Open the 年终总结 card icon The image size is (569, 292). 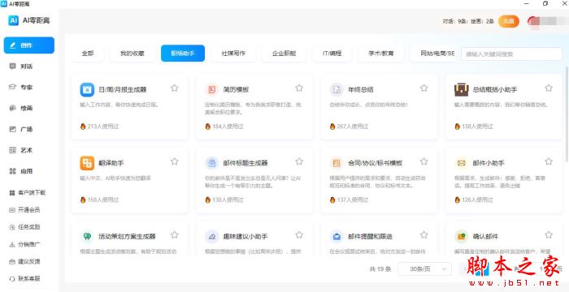337,89
